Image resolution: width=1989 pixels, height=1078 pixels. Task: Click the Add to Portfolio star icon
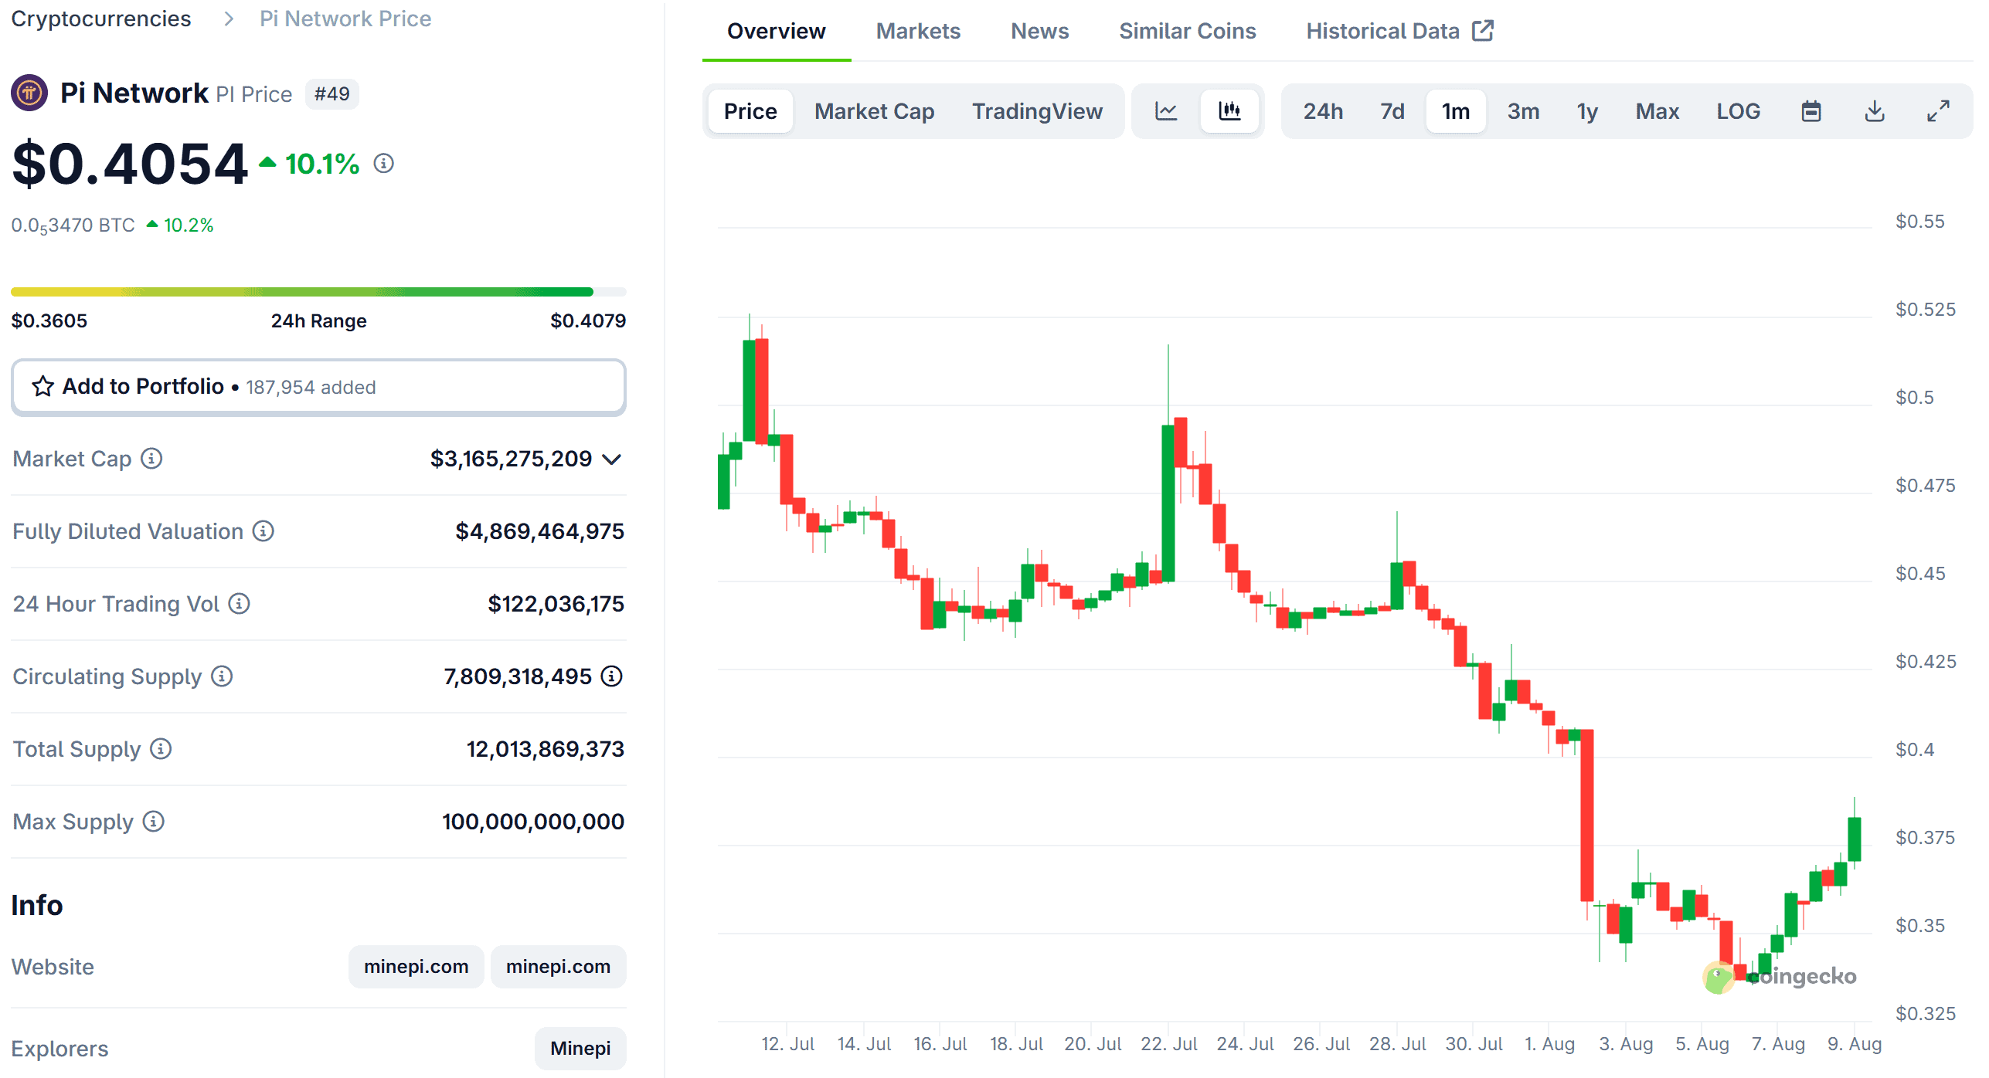(42, 386)
